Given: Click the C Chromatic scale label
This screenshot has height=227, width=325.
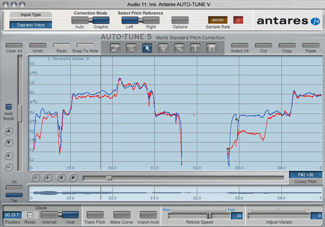Looking at the screenshot, I should click(x=59, y=59).
